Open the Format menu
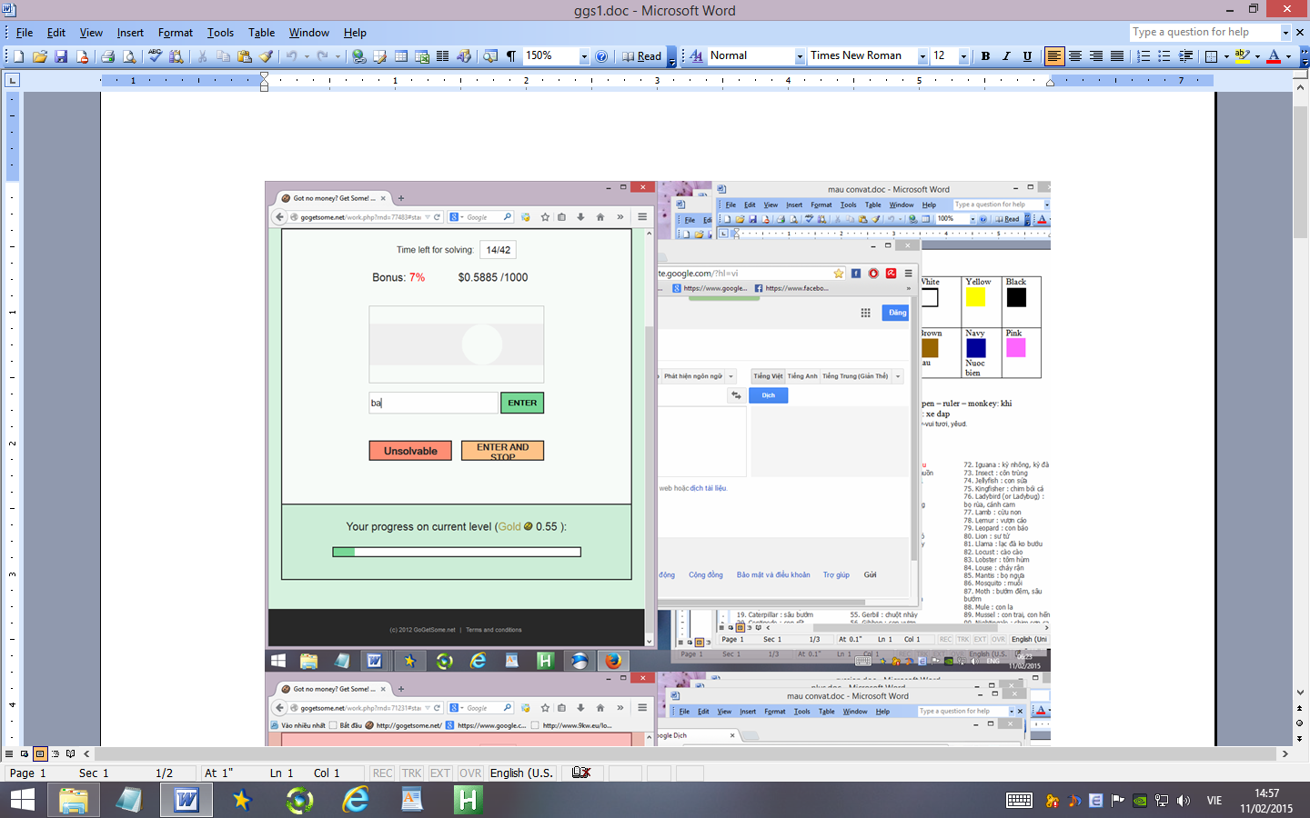 175,33
